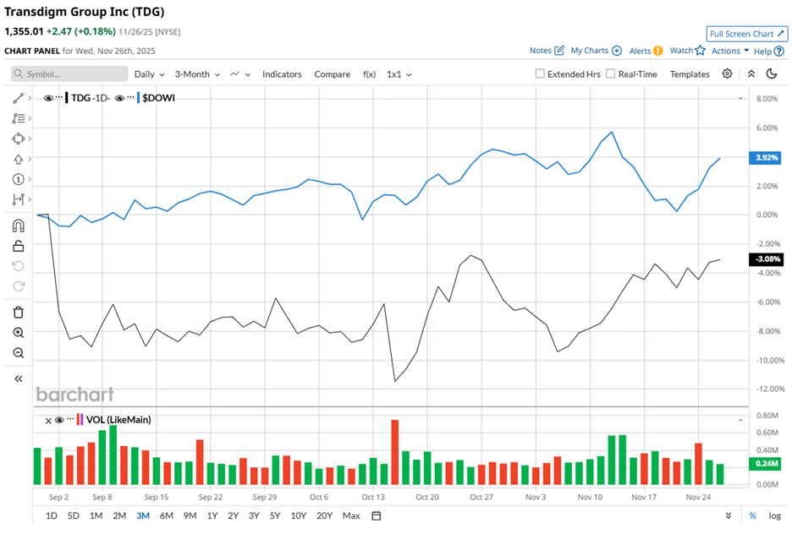Select the 1Y range tab
Viewport: 792px width, 534px height.
click(212, 515)
